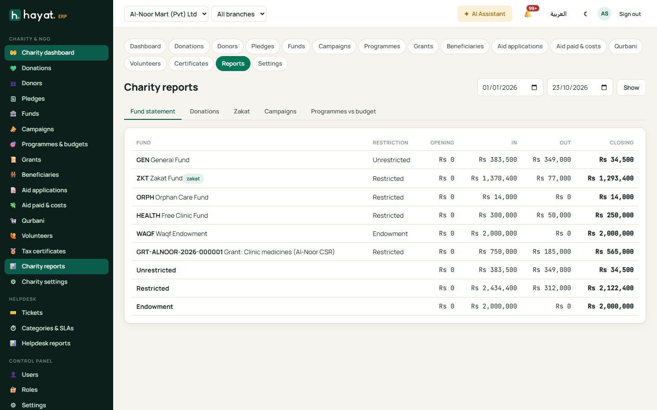This screenshot has width=657, height=410.
Task: Switch to the Zakat report tab
Action: (x=242, y=112)
